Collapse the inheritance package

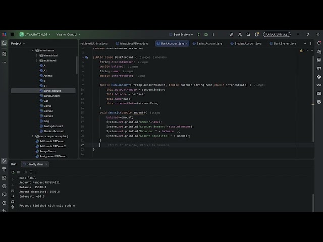pyautogui.click(x=33, y=50)
